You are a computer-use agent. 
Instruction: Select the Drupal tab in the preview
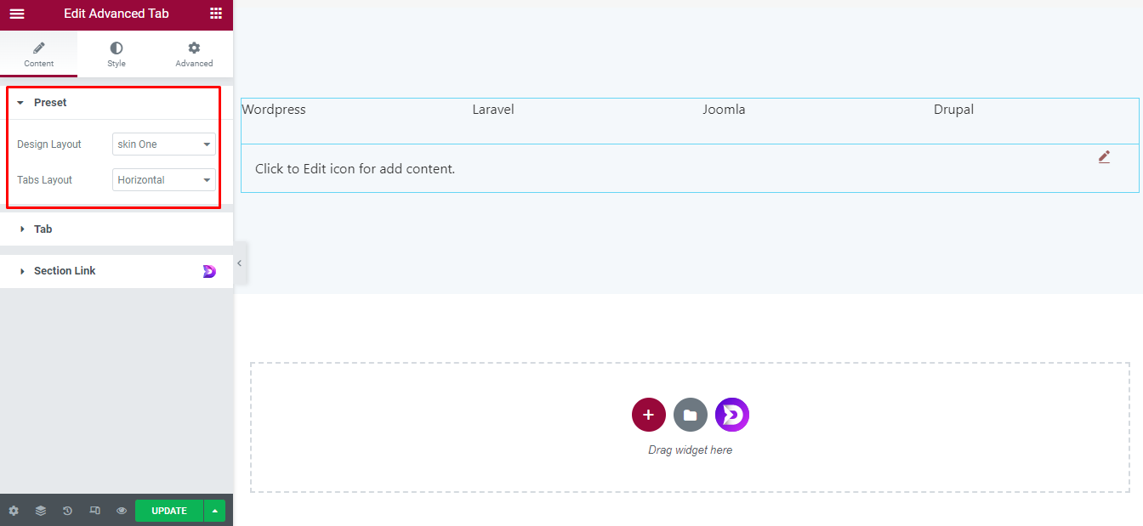point(953,110)
